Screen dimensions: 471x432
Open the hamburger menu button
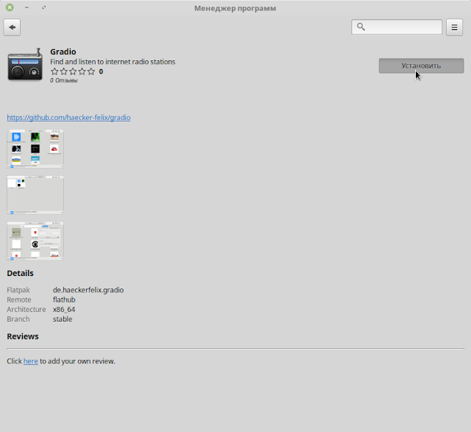click(454, 27)
